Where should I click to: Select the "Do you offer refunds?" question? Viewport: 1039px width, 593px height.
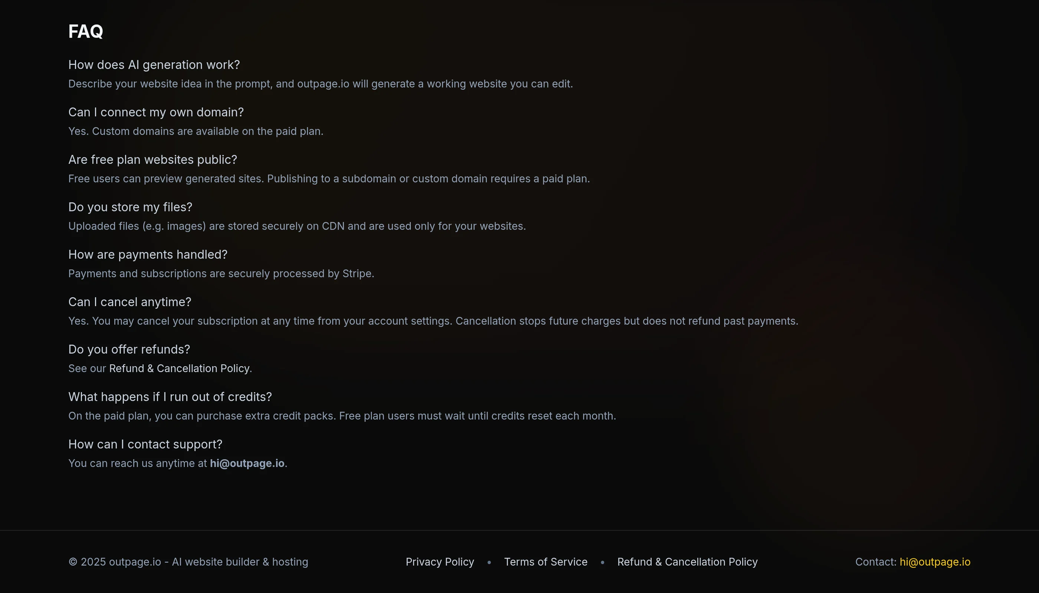[129, 349]
